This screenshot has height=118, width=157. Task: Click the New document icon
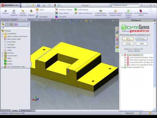pos(27,5)
